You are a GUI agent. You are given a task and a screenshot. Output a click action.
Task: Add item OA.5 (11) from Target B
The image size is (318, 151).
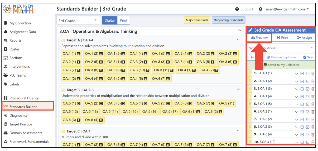click(227, 103)
